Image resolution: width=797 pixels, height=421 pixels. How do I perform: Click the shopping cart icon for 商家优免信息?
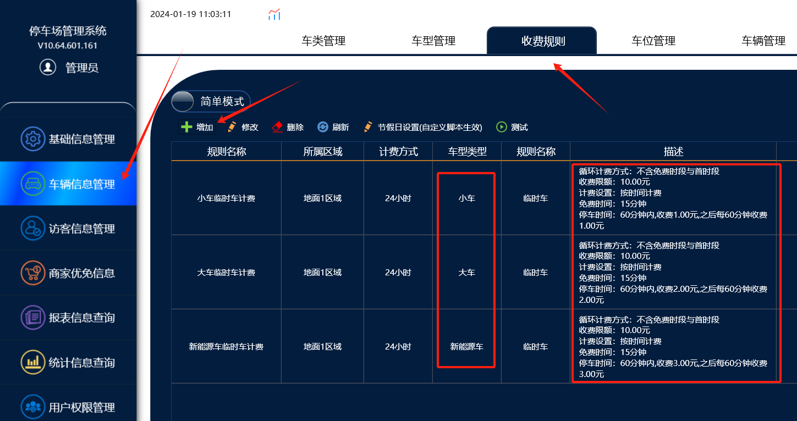point(33,273)
